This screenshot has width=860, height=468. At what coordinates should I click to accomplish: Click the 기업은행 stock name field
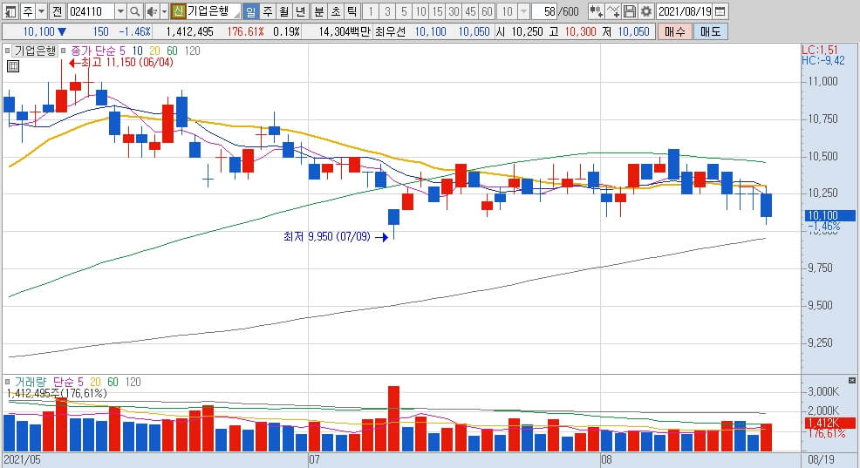click(x=213, y=11)
